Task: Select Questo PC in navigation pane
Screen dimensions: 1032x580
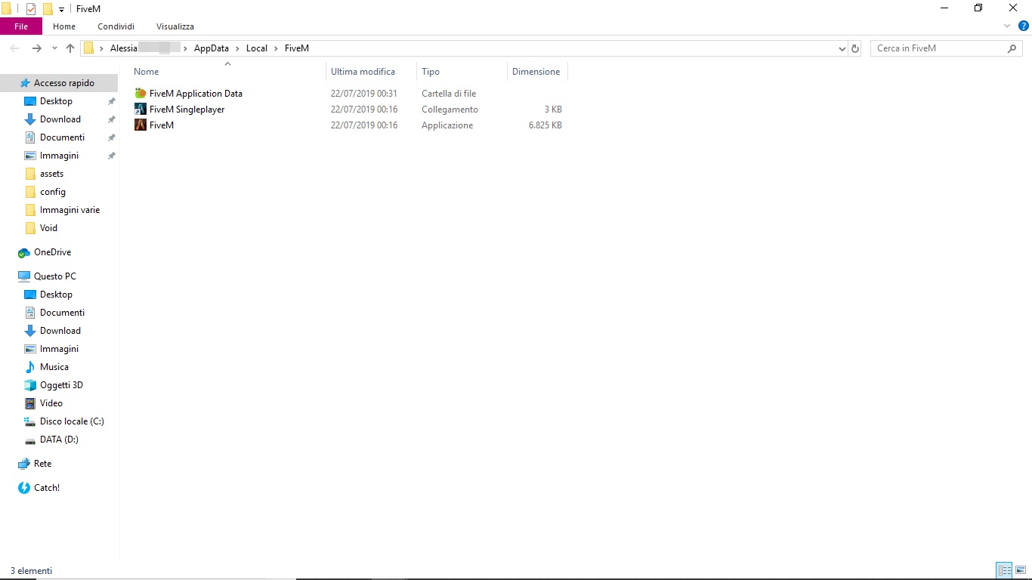Action: point(54,276)
